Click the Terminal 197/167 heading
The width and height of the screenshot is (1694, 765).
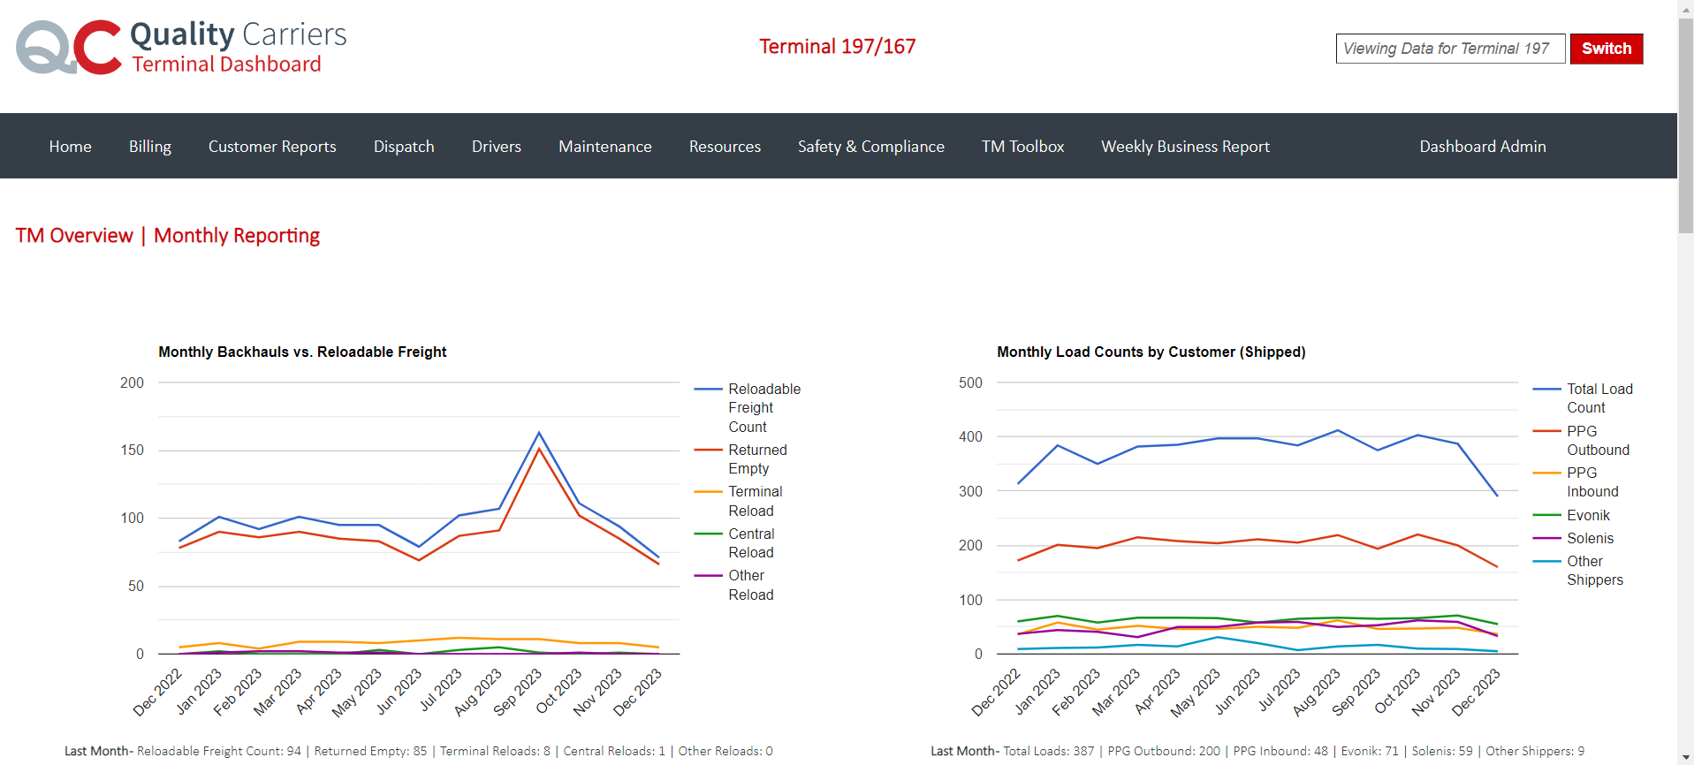tap(838, 47)
